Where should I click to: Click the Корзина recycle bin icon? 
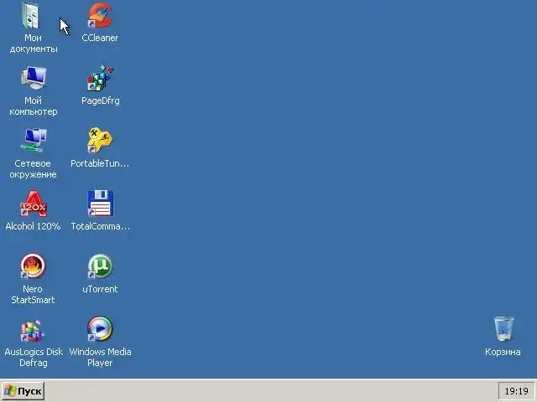tap(503, 329)
